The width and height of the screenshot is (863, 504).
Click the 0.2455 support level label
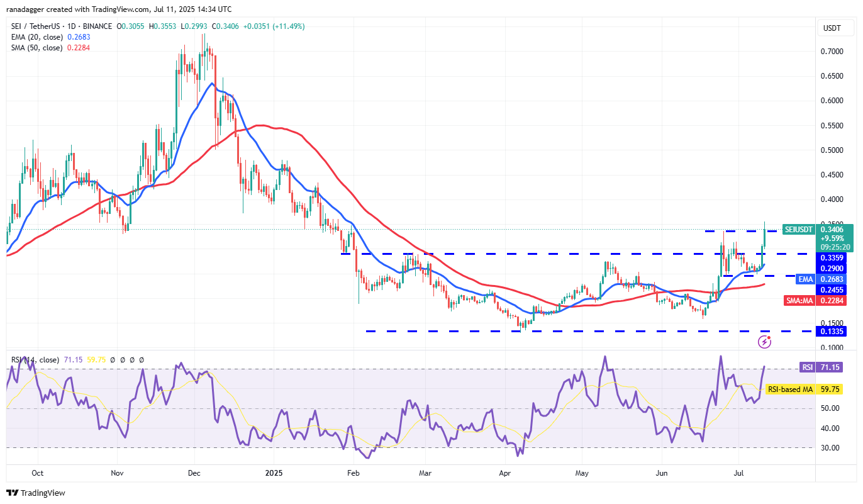pos(831,289)
